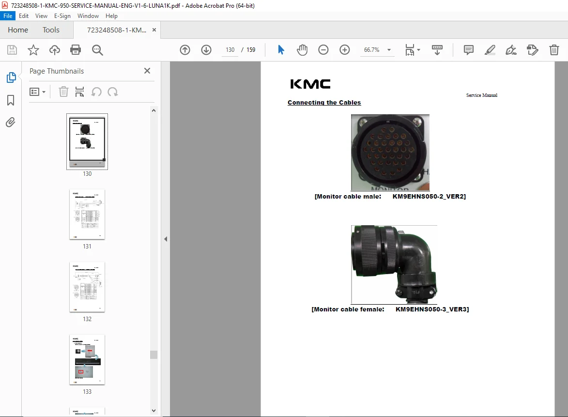Rotate page counterclockwise in thumbnails panel
The image size is (568, 417).
click(96, 92)
